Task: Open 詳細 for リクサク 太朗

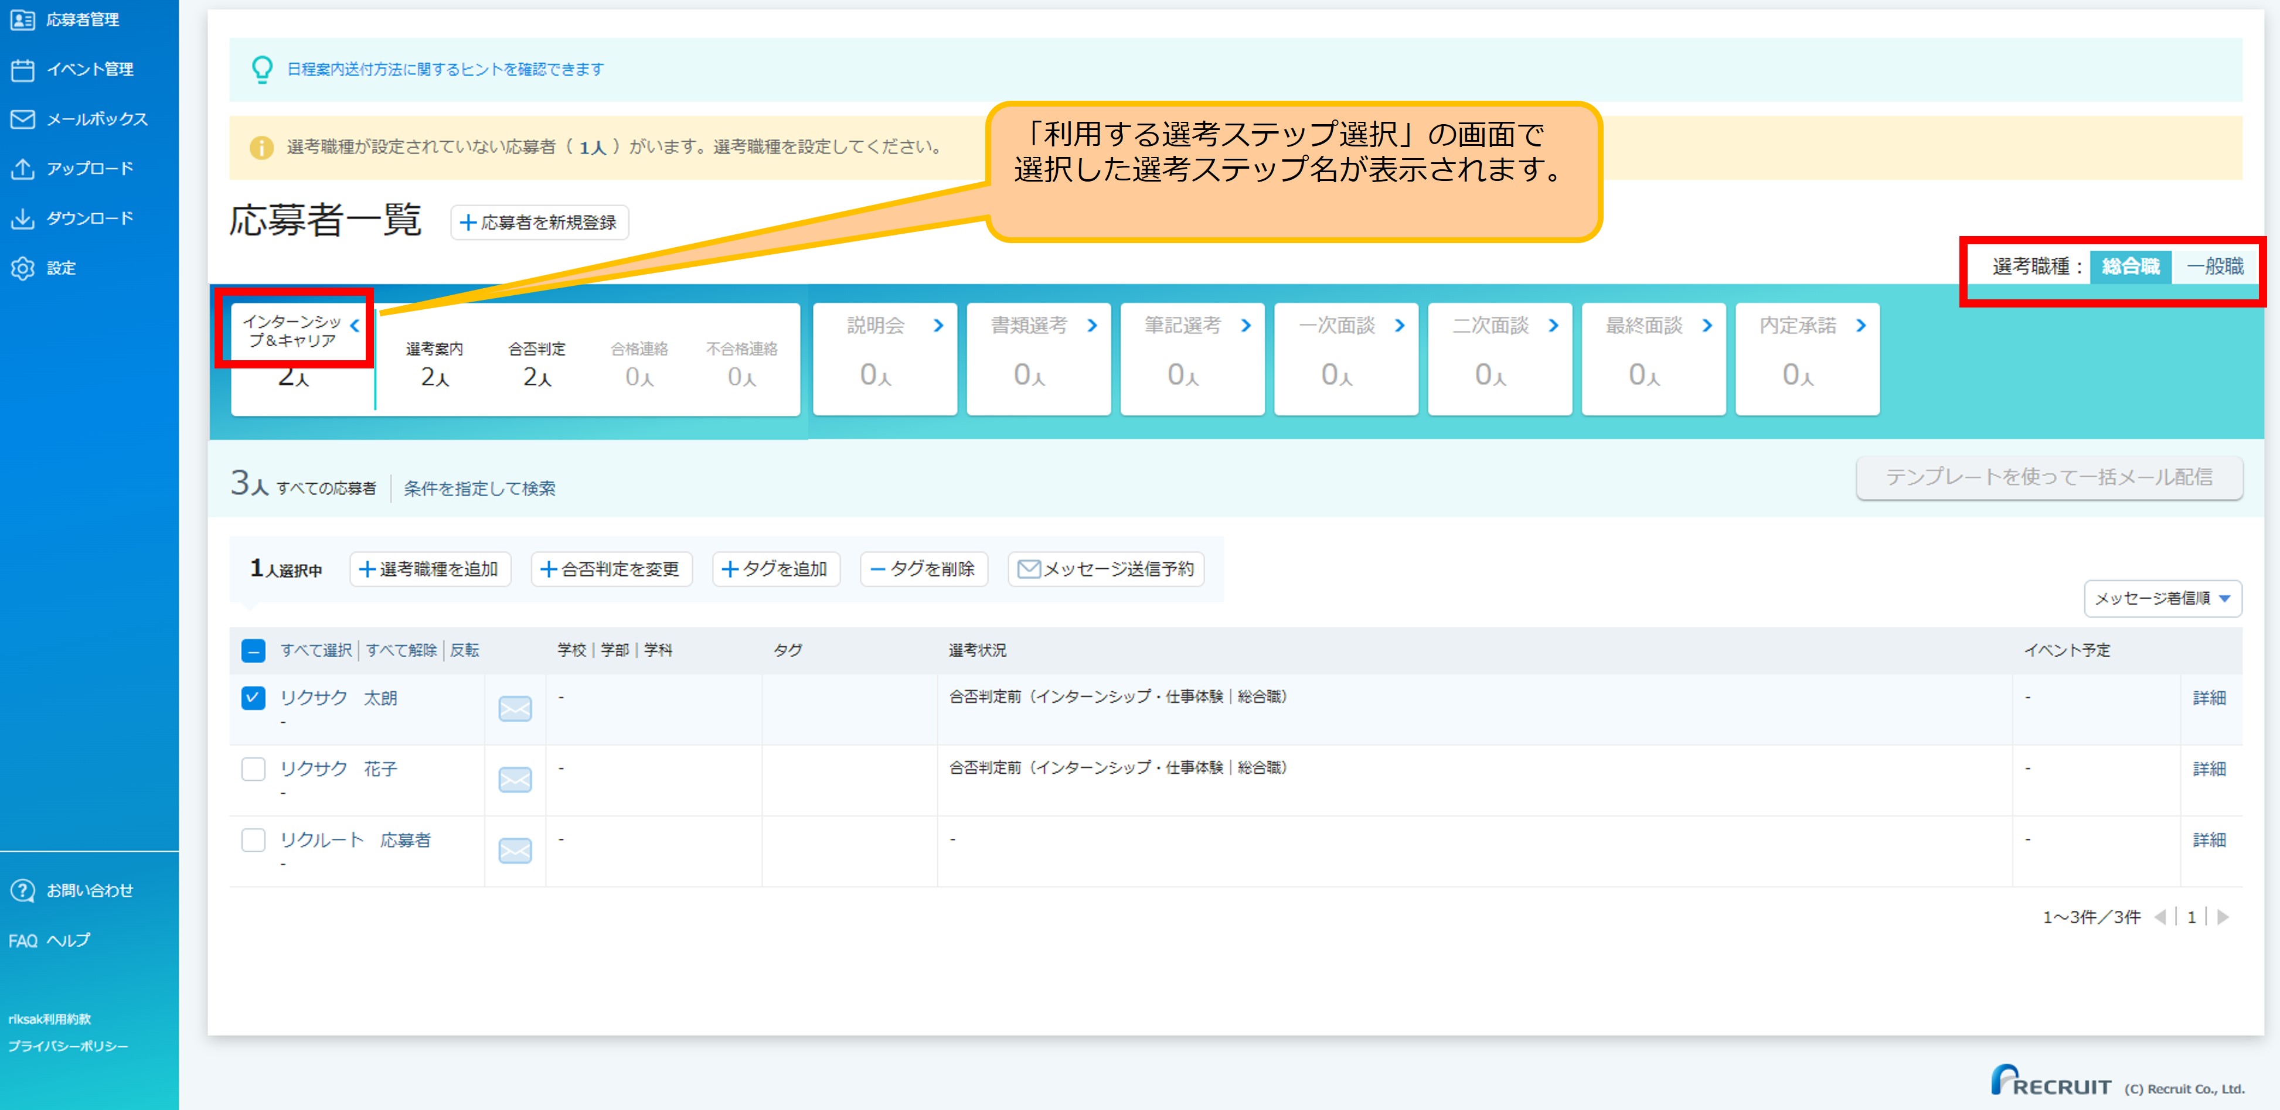Action: coord(2209,698)
